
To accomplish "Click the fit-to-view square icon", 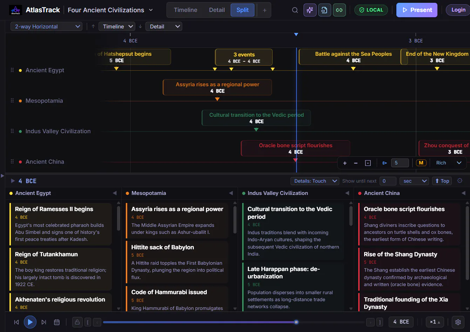I will pos(368,163).
